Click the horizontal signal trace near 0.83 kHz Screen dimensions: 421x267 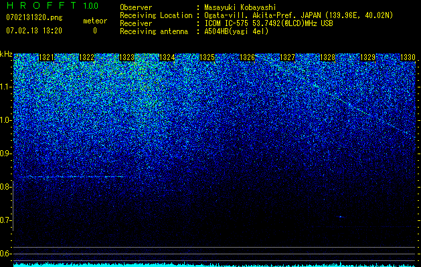72,177
